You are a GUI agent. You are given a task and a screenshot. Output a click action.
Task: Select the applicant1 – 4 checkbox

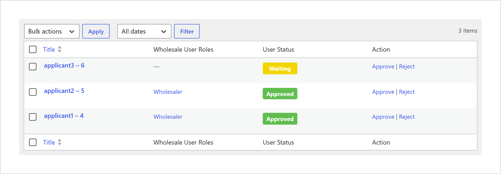pos(33,117)
